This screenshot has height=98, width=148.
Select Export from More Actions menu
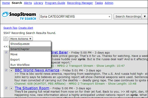tap(30, 59)
